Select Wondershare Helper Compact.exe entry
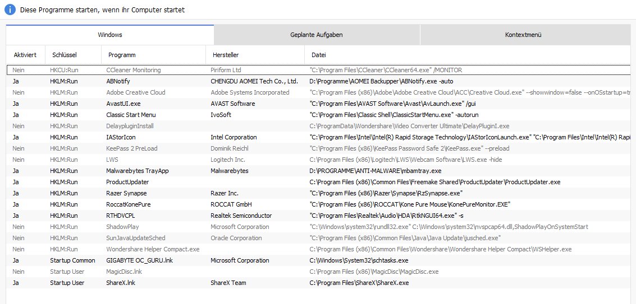 pyautogui.click(x=318, y=249)
